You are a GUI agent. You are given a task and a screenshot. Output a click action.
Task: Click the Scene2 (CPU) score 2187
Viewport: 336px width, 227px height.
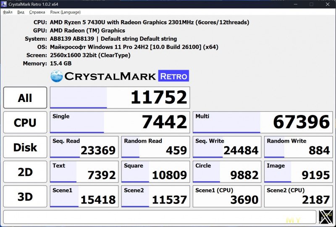[298, 196]
